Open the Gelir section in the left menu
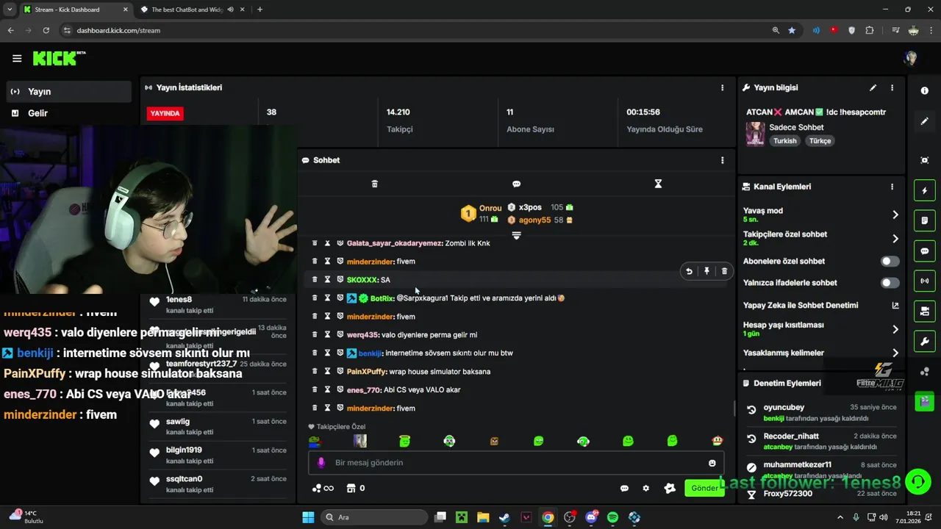This screenshot has height=529, width=941. (69, 113)
